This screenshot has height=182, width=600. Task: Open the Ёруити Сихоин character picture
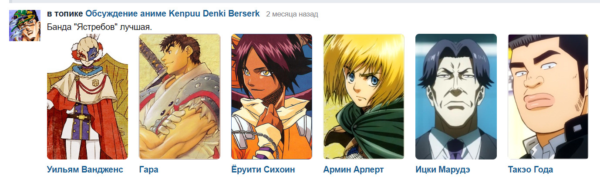coord(272,97)
